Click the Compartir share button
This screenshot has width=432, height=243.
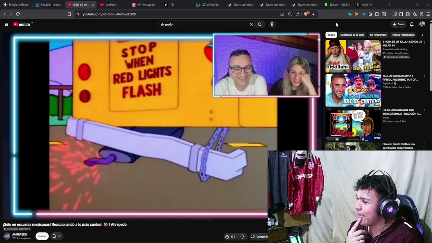coord(259,237)
